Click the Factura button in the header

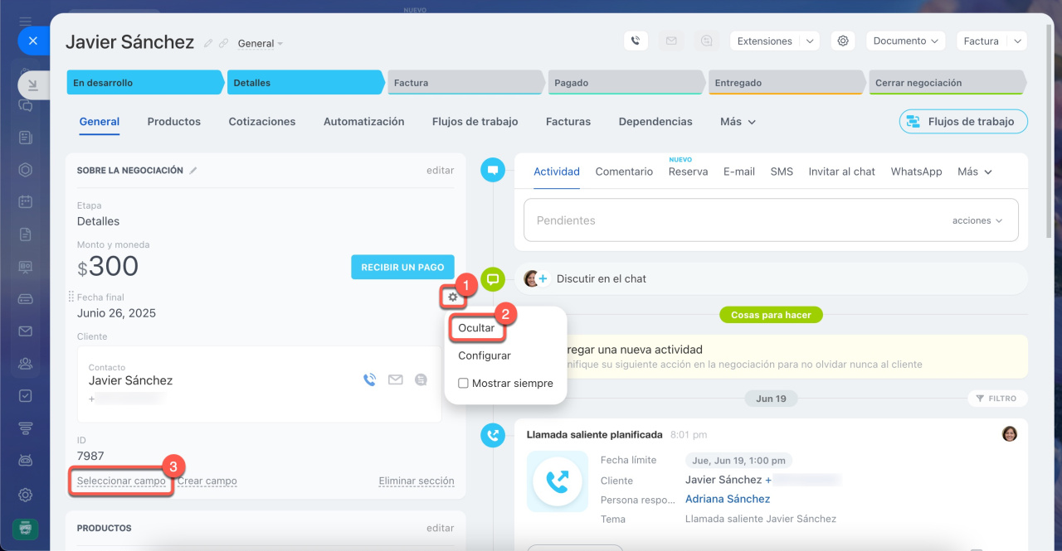(982, 41)
